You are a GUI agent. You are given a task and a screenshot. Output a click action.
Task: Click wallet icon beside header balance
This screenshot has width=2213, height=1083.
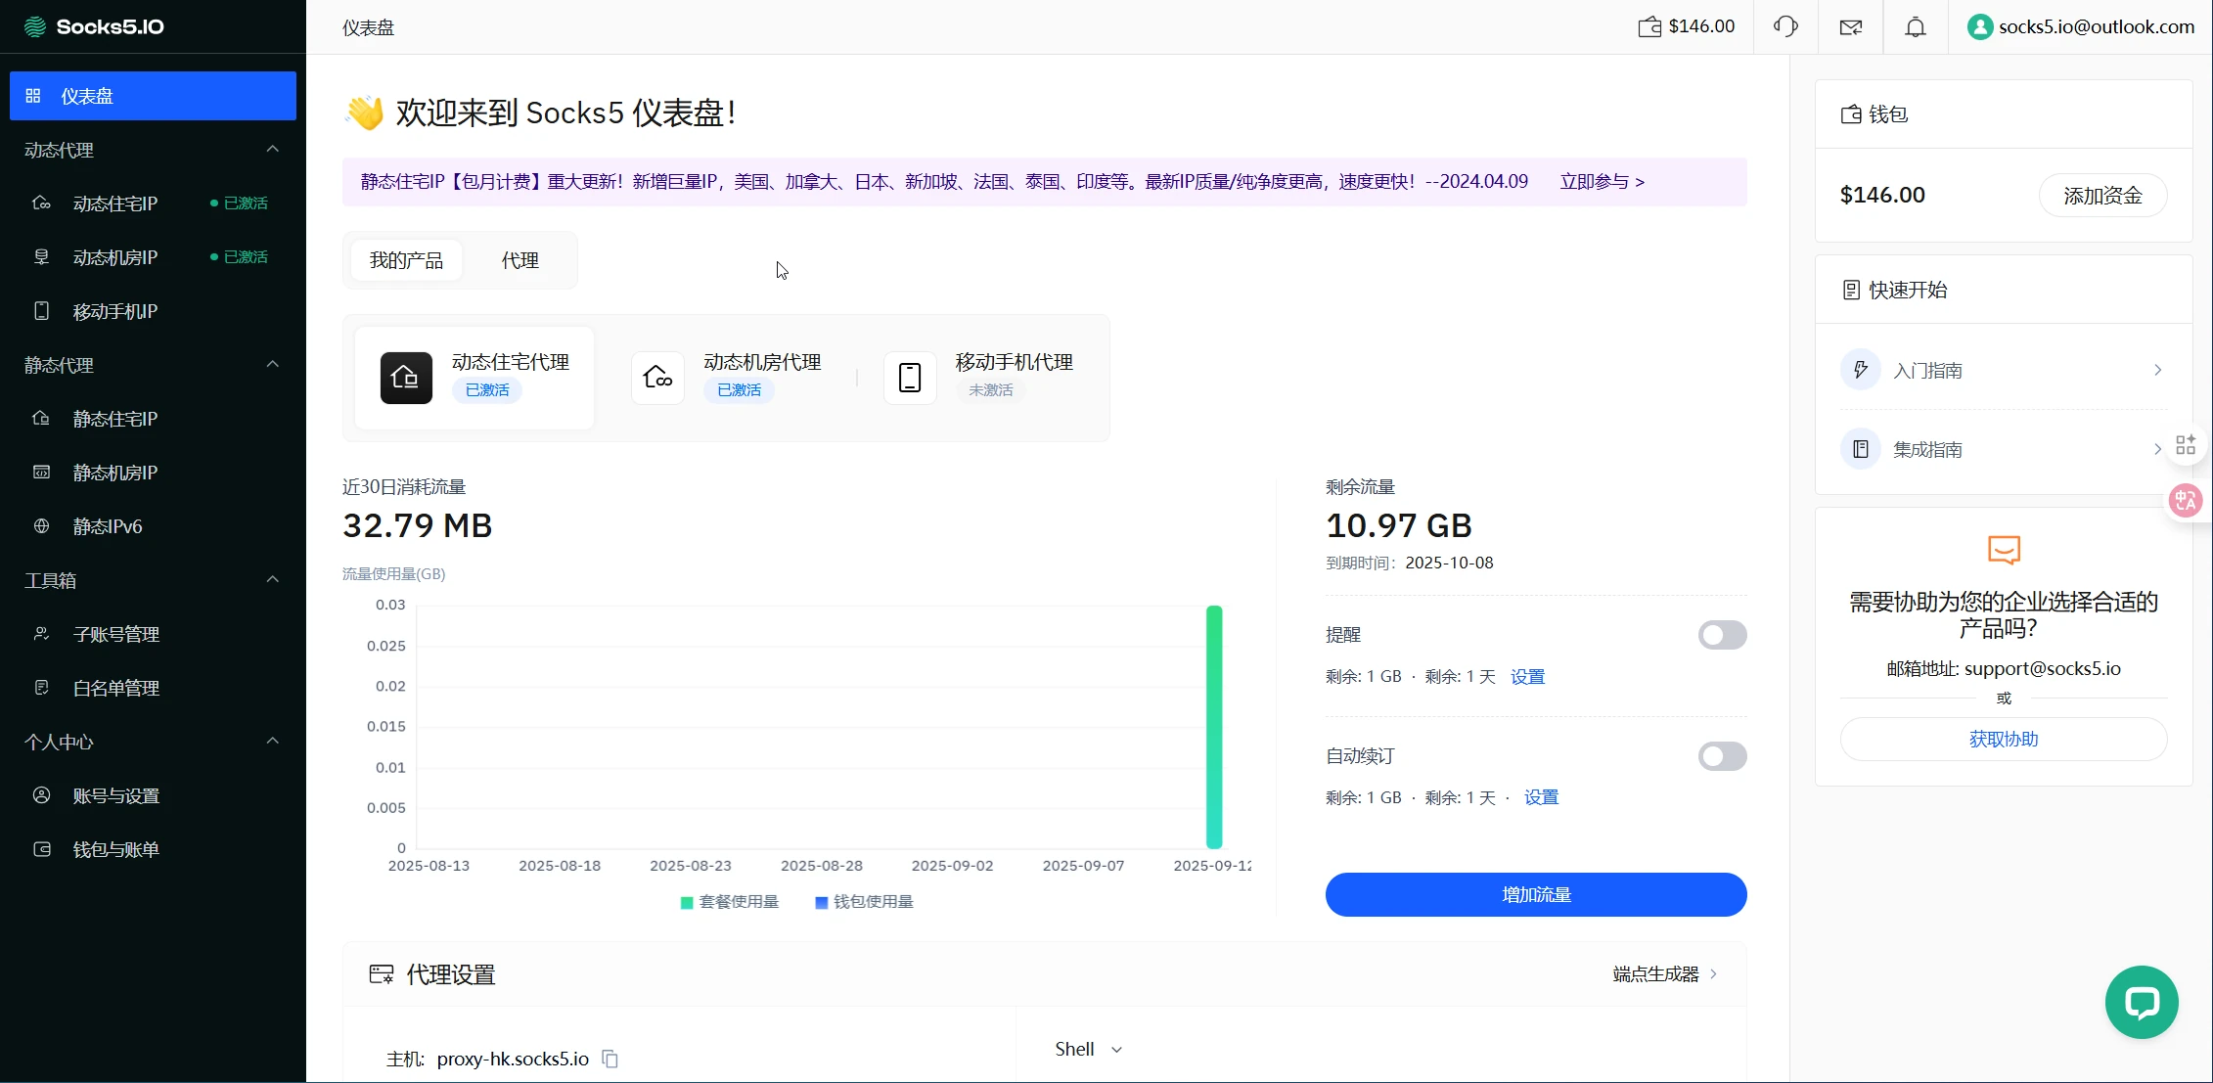coord(1649,26)
